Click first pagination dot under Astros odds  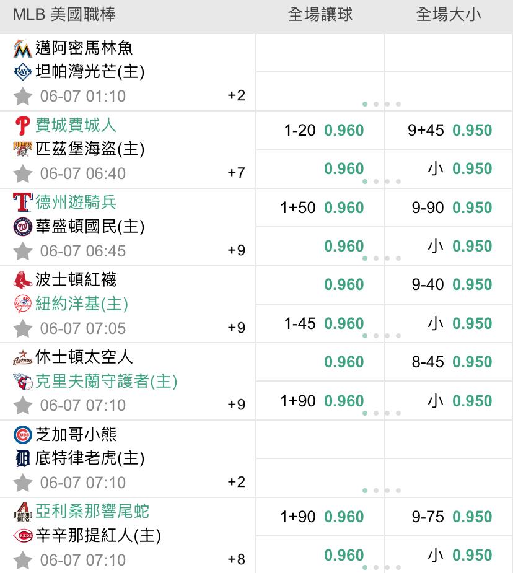click(365, 413)
